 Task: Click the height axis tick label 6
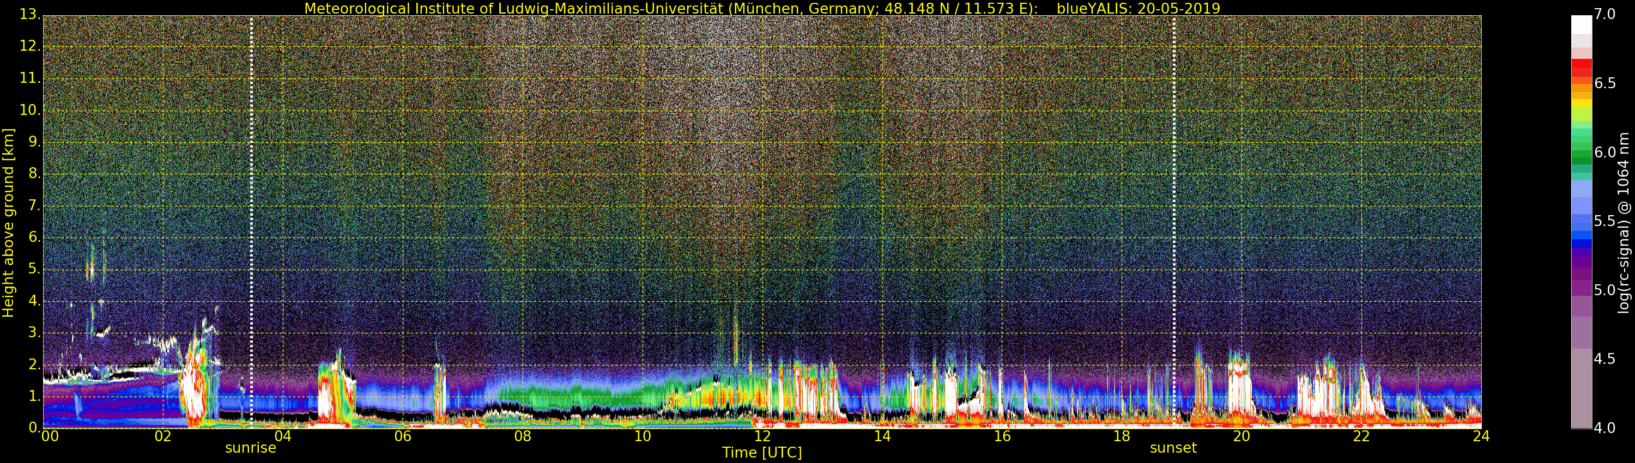click(34, 237)
